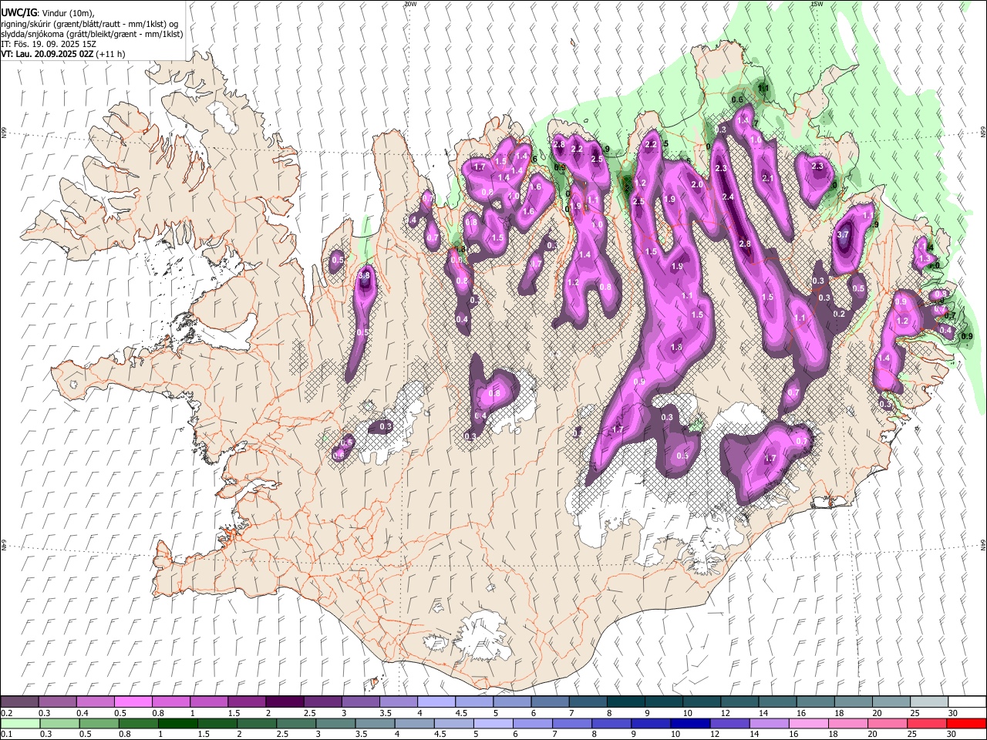The image size is (987, 740).
Task: Click the white swatch after 30 in upper legend row
Action: [966, 701]
